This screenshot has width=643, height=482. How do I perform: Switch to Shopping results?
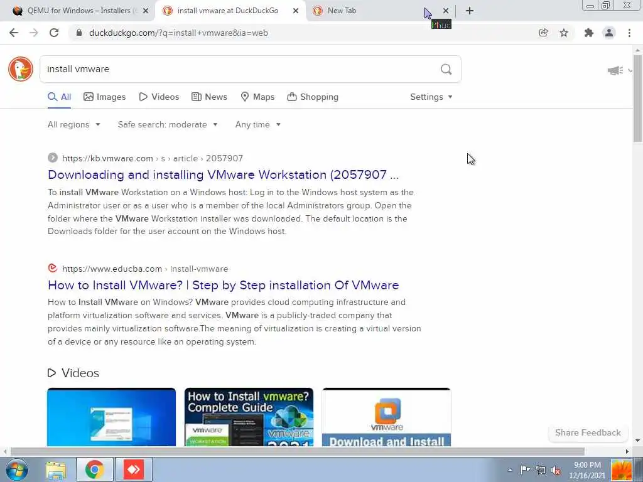(313, 97)
